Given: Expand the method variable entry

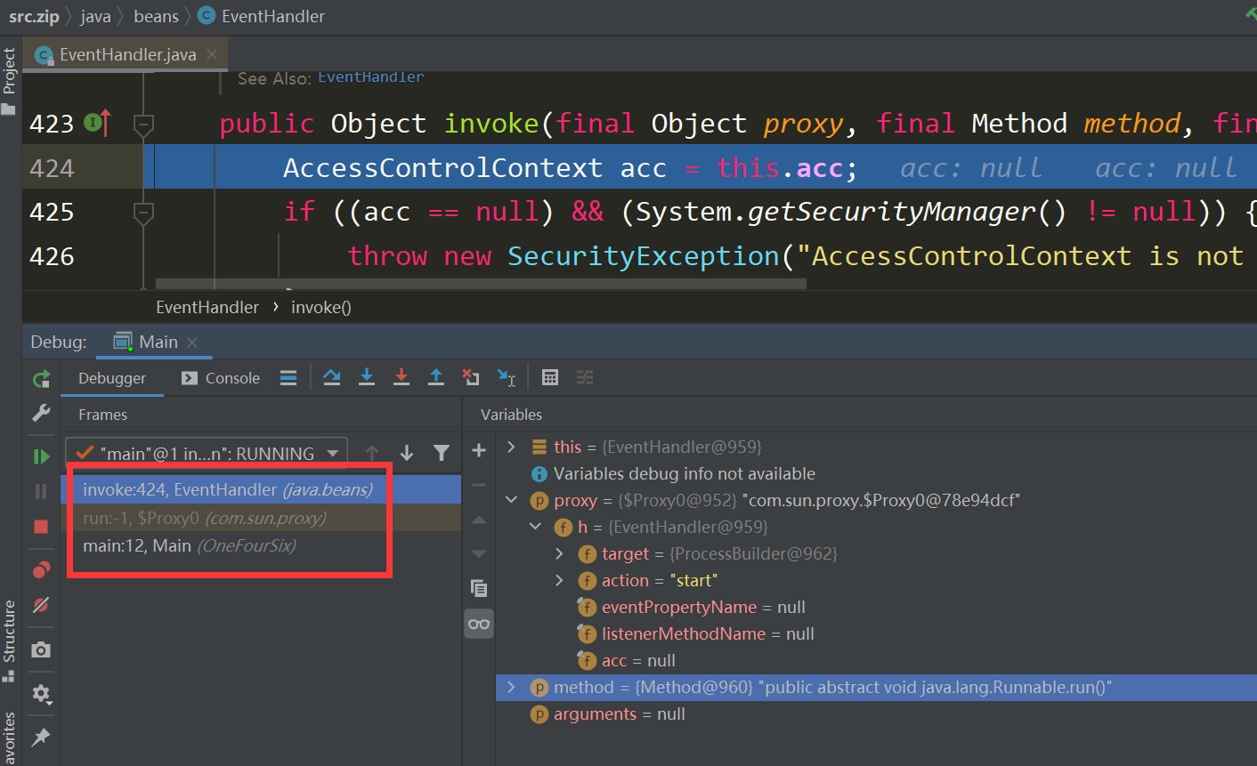Looking at the screenshot, I should [513, 687].
